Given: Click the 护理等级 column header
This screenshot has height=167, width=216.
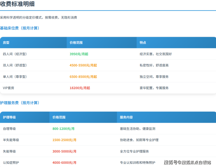Looking at the screenshot, I should tap(9, 117).
